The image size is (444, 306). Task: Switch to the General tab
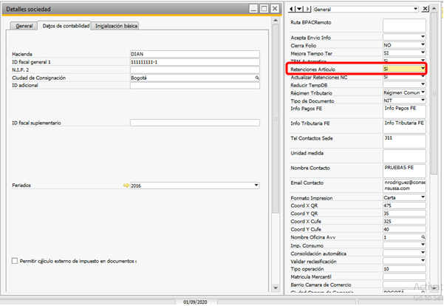(24, 26)
